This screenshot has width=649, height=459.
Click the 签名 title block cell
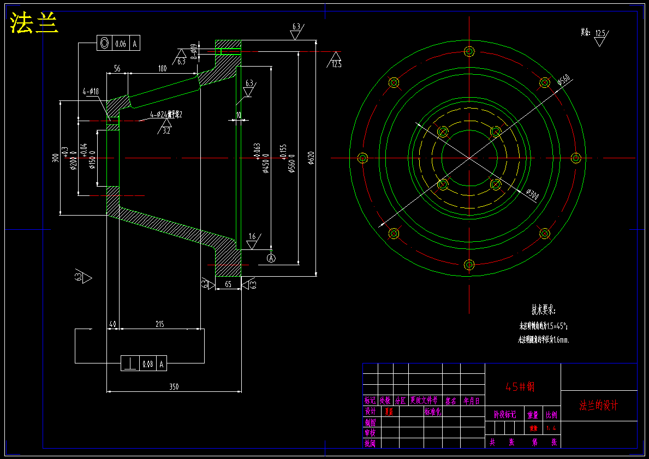[x=451, y=401]
